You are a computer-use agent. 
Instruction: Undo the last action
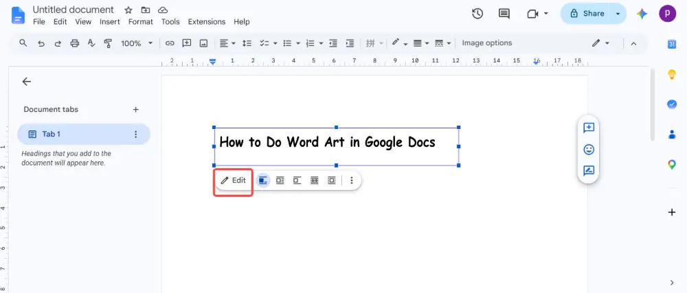41,43
